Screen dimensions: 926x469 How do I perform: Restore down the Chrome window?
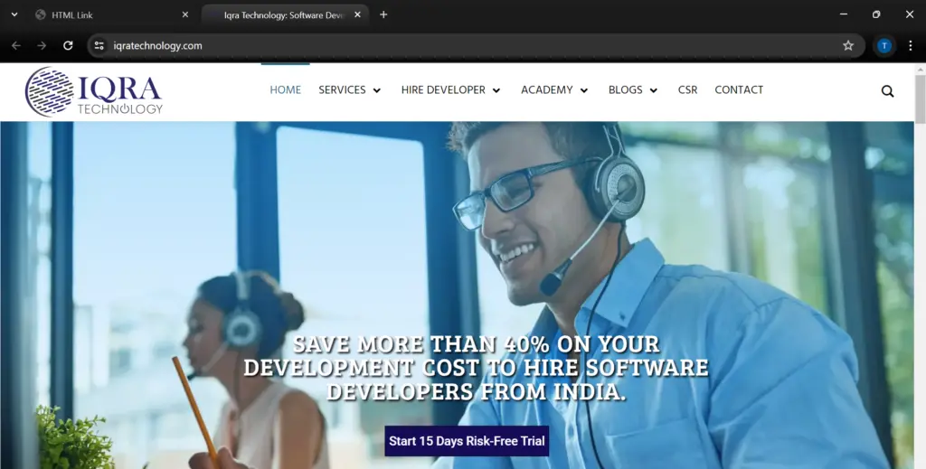[876, 14]
